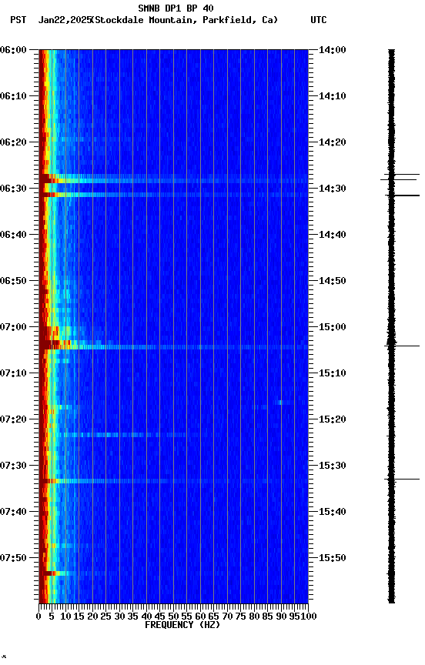
Task: Click the 06:00 PST time label
Action: (x=13, y=50)
